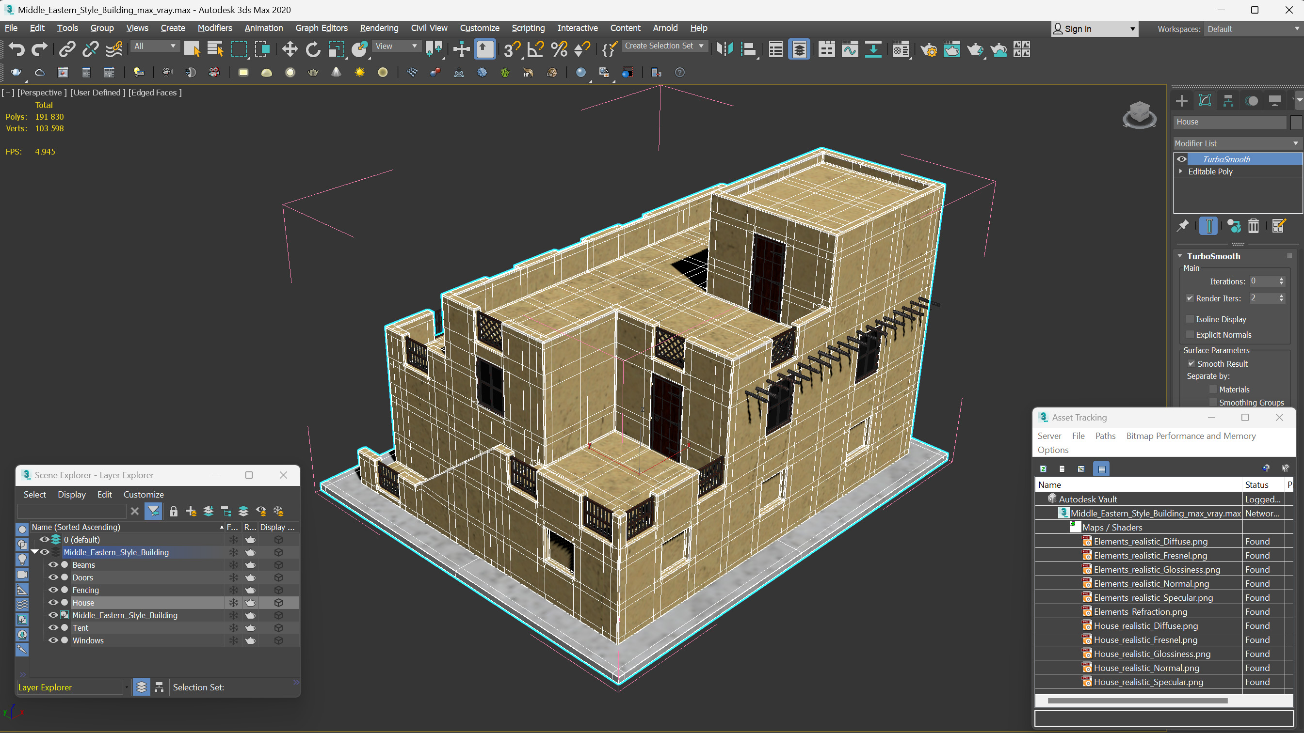The height and width of the screenshot is (733, 1304).
Task: Toggle the Angle Snap icon
Action: (x=535, y=49)
